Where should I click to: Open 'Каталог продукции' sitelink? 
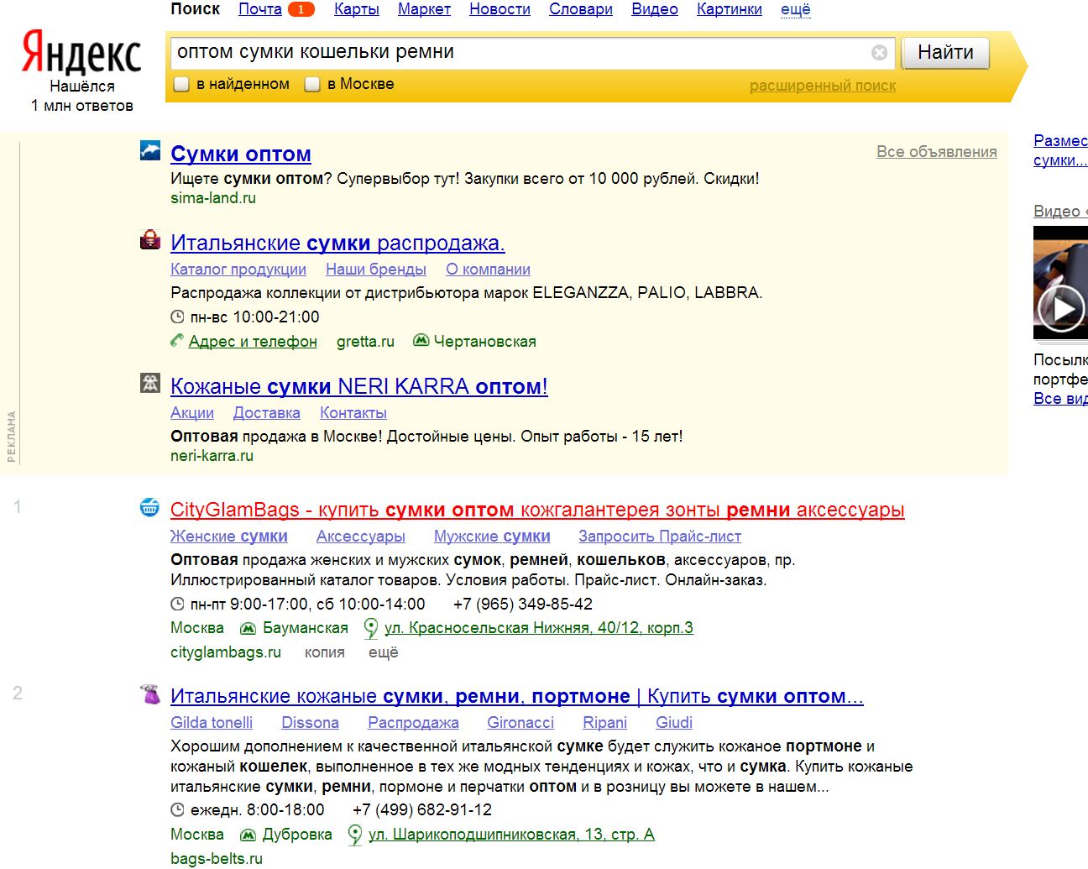(238, 270)
